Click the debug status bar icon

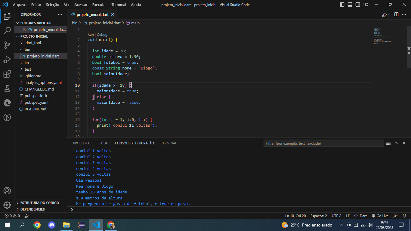[26, 216]
